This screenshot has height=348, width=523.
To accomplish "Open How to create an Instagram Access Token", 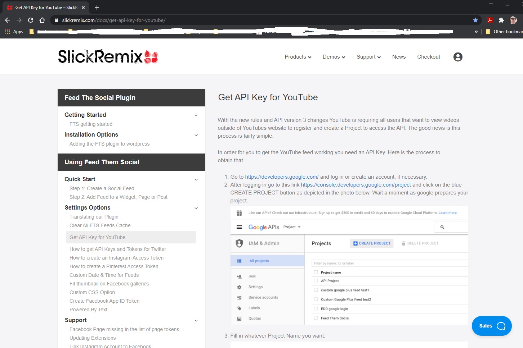I will (x=116, y=258).
